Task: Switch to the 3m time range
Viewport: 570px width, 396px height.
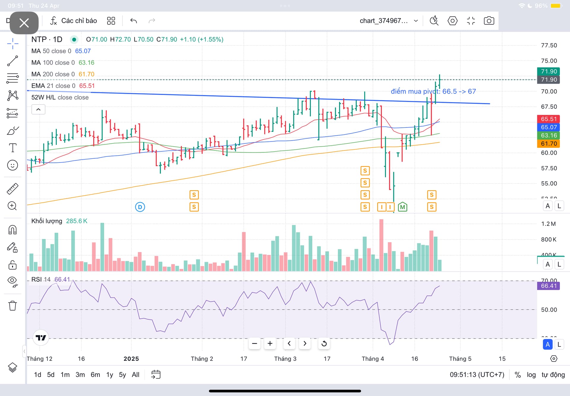Action: coord(80,375)
